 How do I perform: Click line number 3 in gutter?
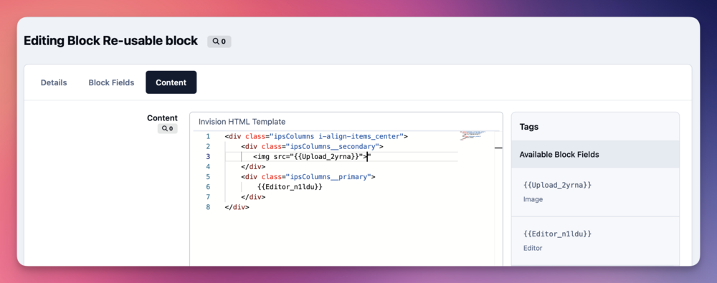click(208, 156)
